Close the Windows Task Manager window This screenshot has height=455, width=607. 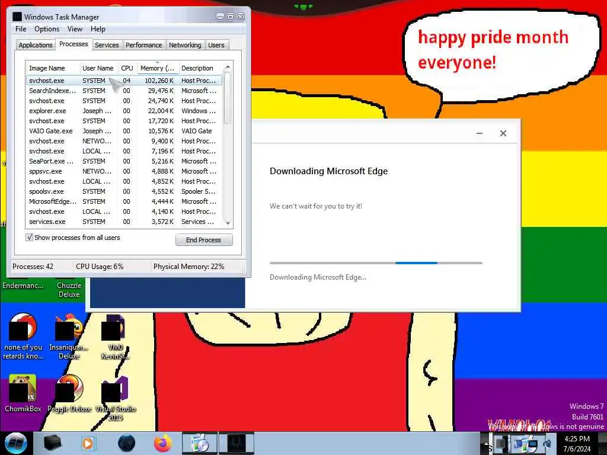point(241,17)
